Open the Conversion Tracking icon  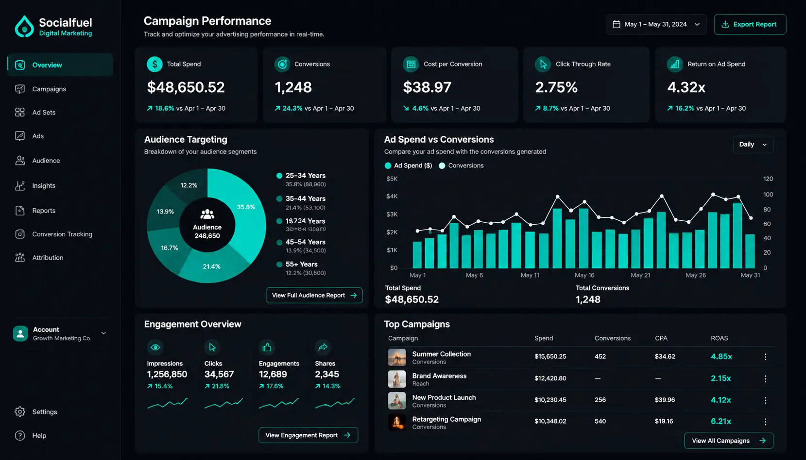(x=20, y=234)
